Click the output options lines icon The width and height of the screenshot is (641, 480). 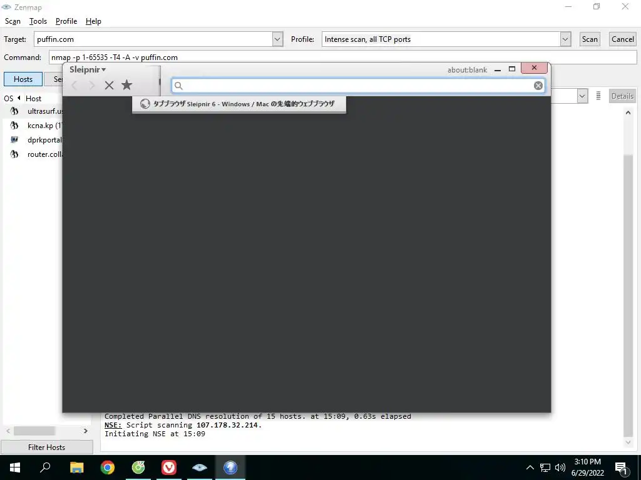click(x=598, y=96)
